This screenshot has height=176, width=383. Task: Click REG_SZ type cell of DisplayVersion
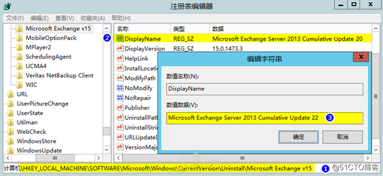(183, 49)
